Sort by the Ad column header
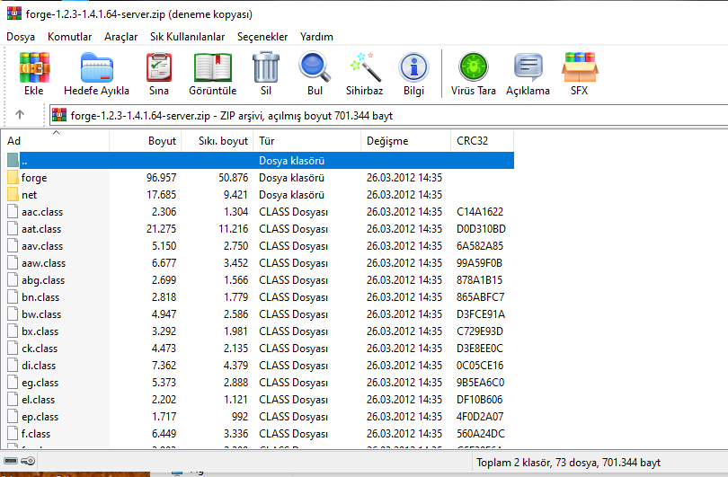This screenshot has height=477, width=728. pyautogui.click(x=55, y=141)
